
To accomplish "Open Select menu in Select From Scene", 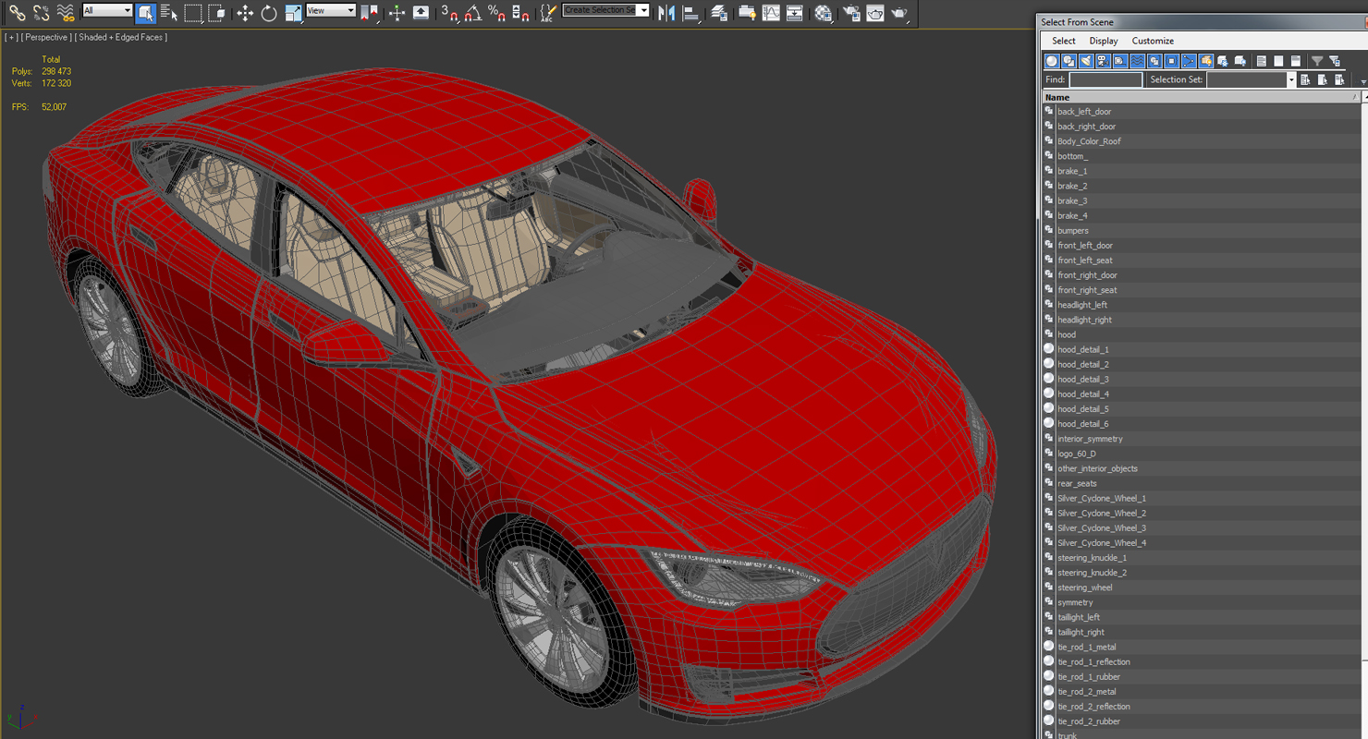I will (1064, 41).
